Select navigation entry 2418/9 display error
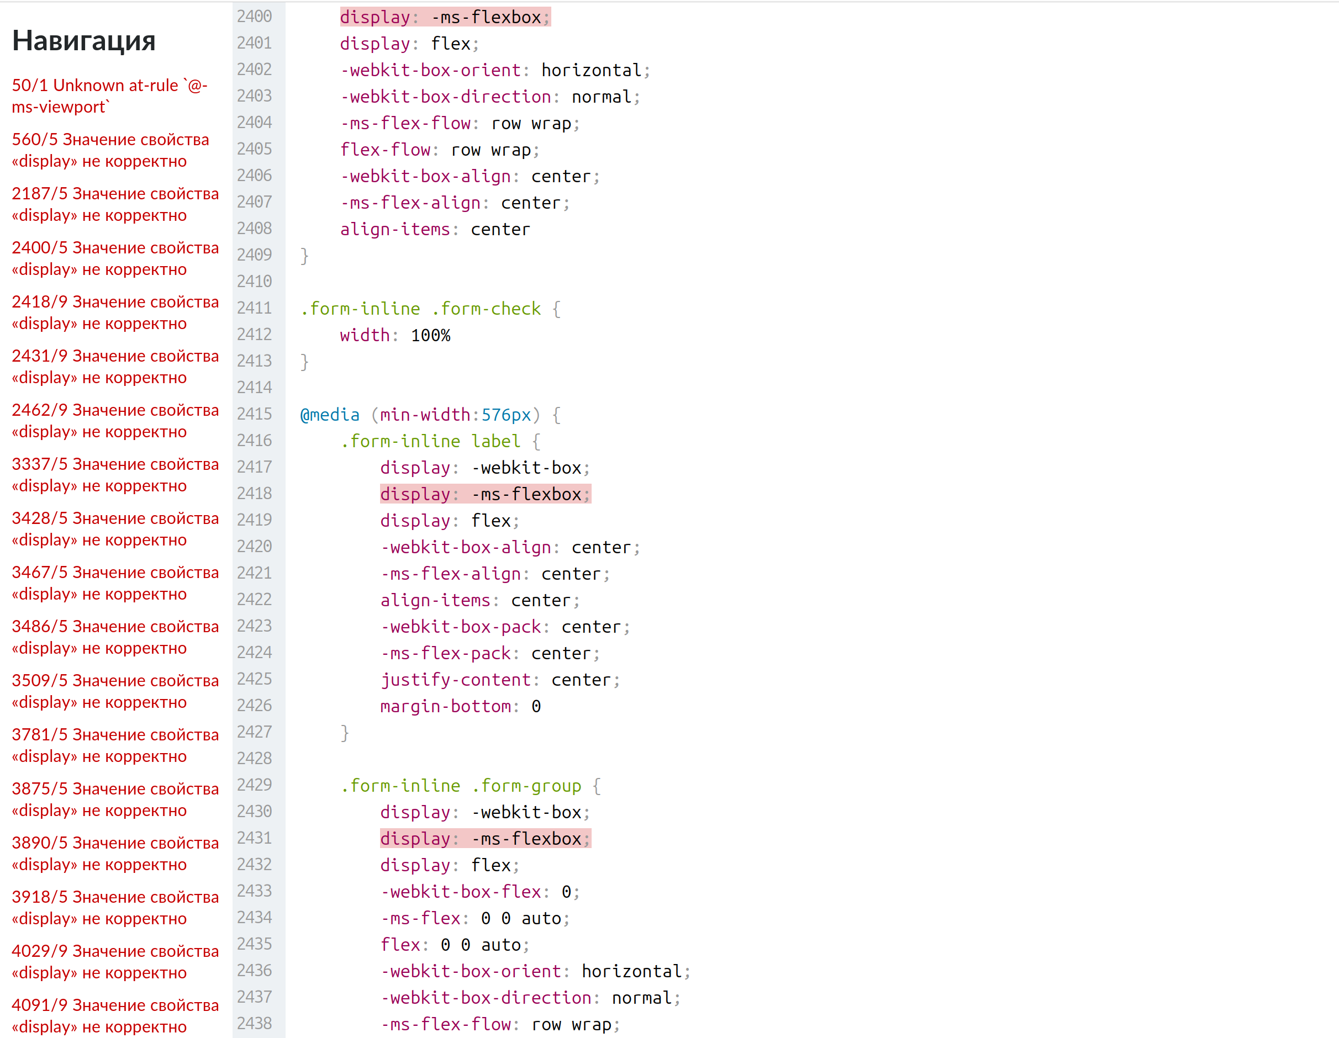Screen dimensions: 1339x1038 click(115, 312)
